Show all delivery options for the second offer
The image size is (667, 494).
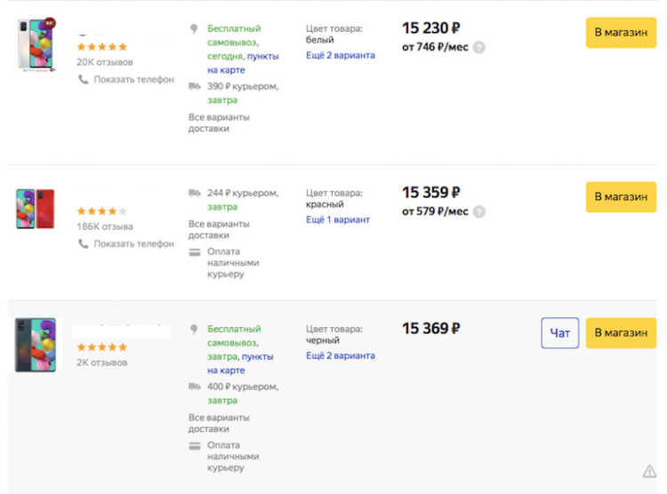tap(219, 229)
